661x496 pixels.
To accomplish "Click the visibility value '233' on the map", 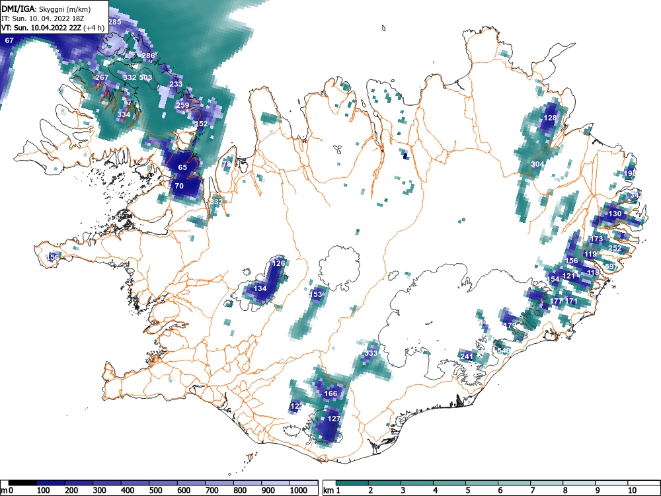I will coord(176,84).
